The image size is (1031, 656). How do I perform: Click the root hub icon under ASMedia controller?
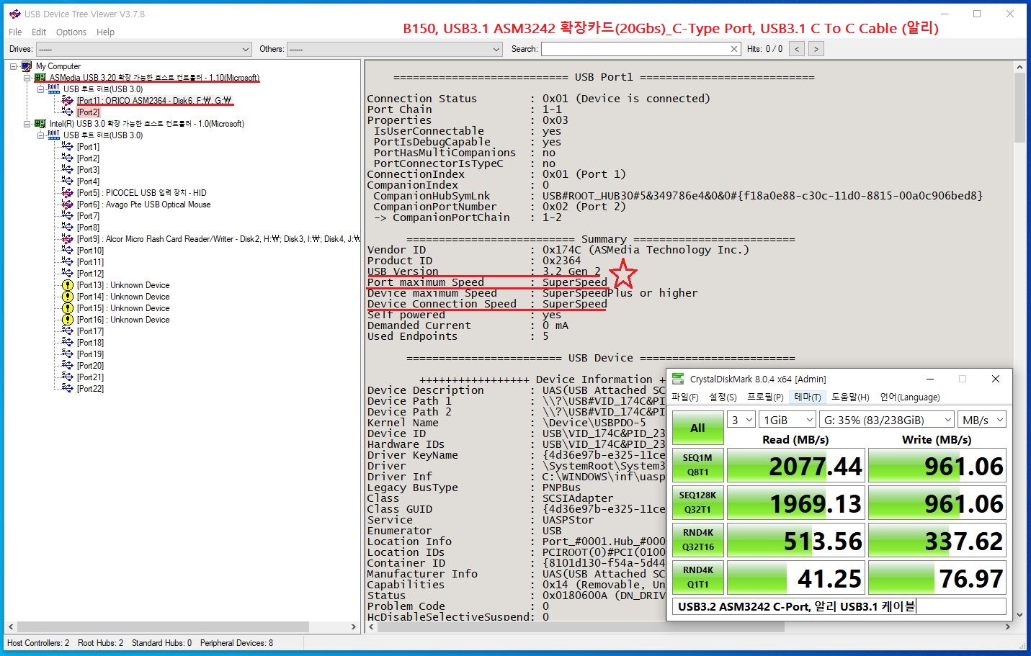click(54, 89)
